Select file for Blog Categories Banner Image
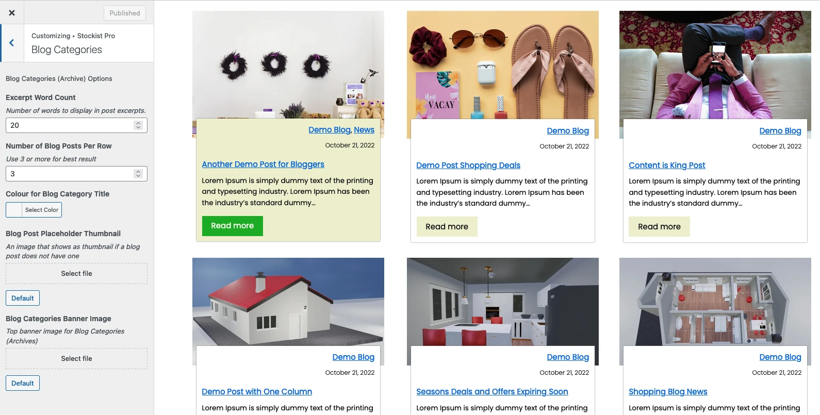Screen dimensions: 820x415 click(x=76, y=358)
